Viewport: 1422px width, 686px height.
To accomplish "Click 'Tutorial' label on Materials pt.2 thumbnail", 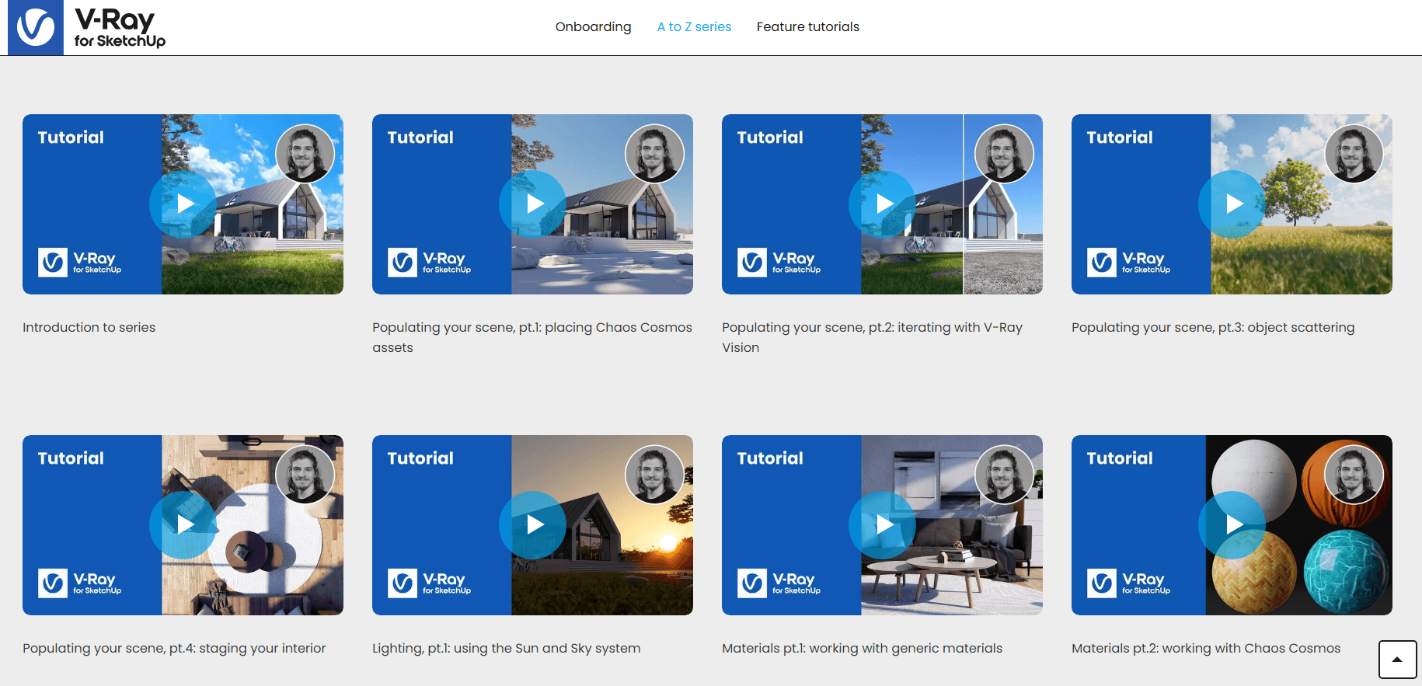I will (1120, 458).
